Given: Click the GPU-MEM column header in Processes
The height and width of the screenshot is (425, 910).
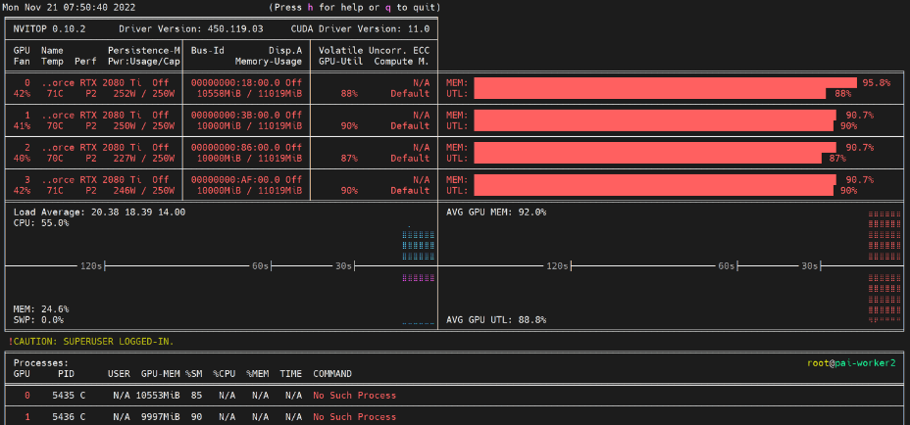Looking at the screenshot, I should point(161,374).
